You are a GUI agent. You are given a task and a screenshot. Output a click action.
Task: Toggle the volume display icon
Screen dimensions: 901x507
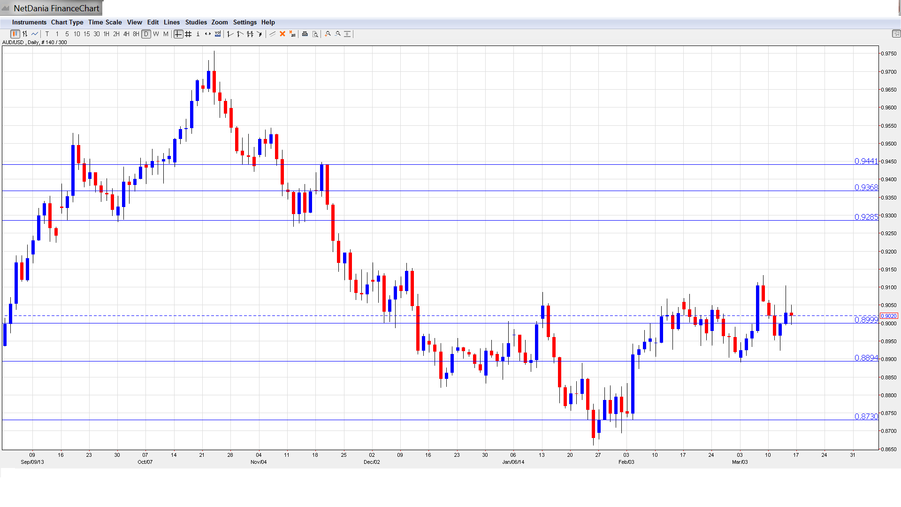(x=218, y=34)
